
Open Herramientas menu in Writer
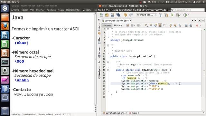point(73,10)
